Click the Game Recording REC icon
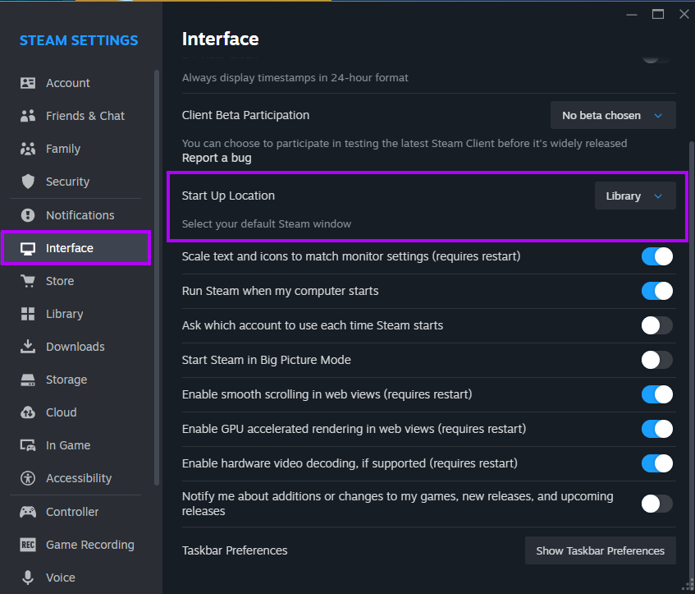This screenshot has width=695, height=594. (x=27, y=545)
